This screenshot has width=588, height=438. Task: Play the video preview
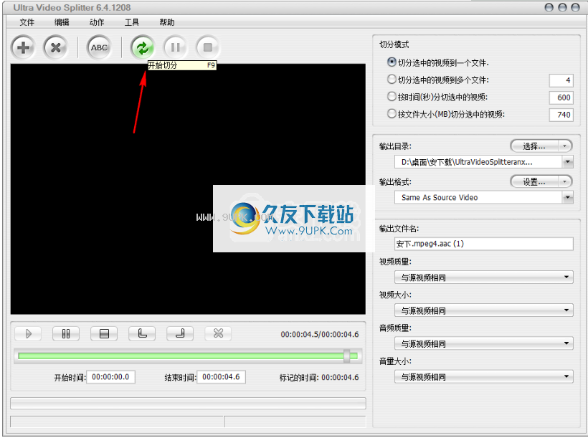coord(28,333)
